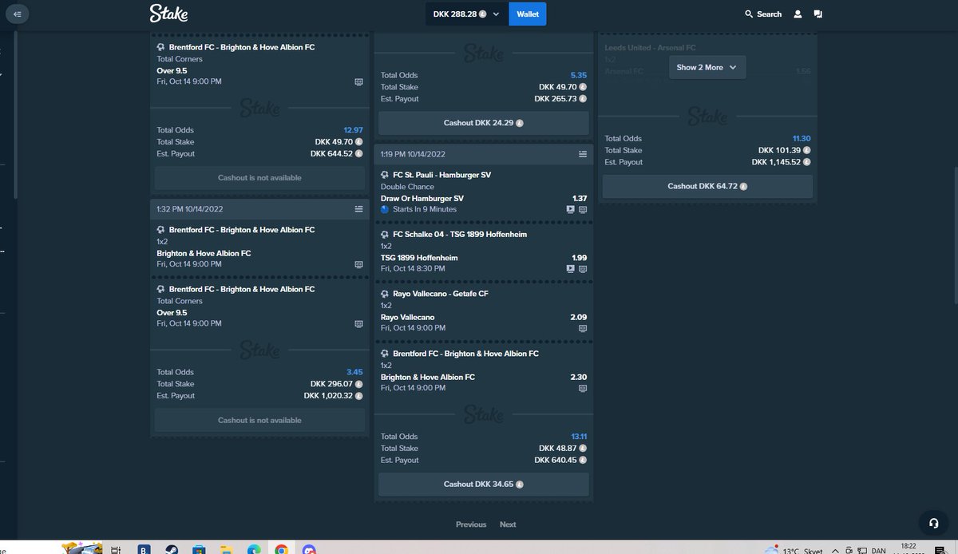Watch live stream for FC St. Pauli match
Viewport: 958px width, 554px height.
(x=570, y=209)
